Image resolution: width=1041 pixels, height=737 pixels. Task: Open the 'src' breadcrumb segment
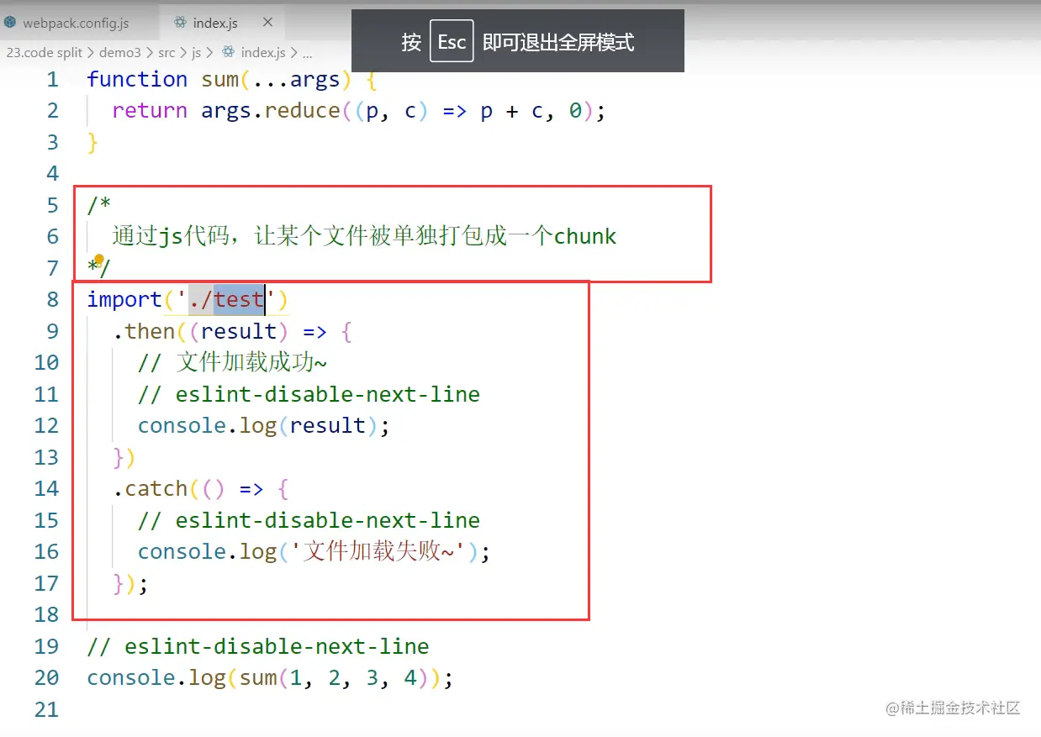pyautogui.click(x=166, y=52)
